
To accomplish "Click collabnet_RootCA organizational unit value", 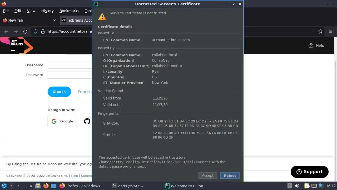I will pos(167,66).
